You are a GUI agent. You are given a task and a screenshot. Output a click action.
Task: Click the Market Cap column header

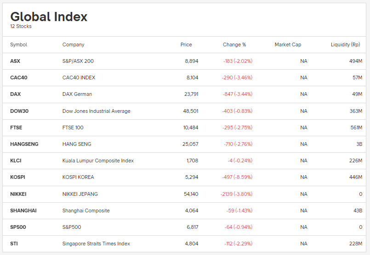click(x=288, y=44)
